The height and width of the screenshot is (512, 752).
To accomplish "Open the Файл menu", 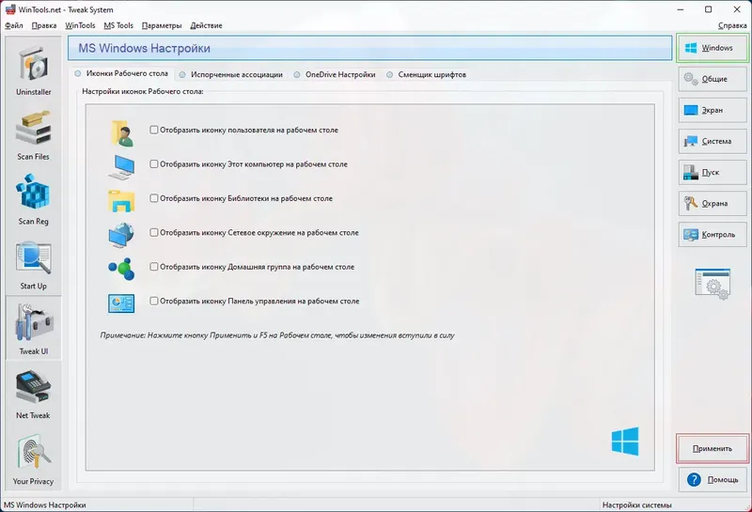I will point(14,25).
